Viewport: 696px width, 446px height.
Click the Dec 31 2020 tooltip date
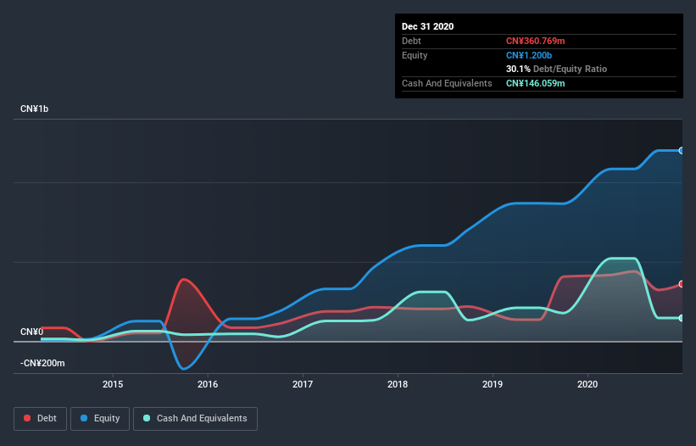[x=427, y=26]
